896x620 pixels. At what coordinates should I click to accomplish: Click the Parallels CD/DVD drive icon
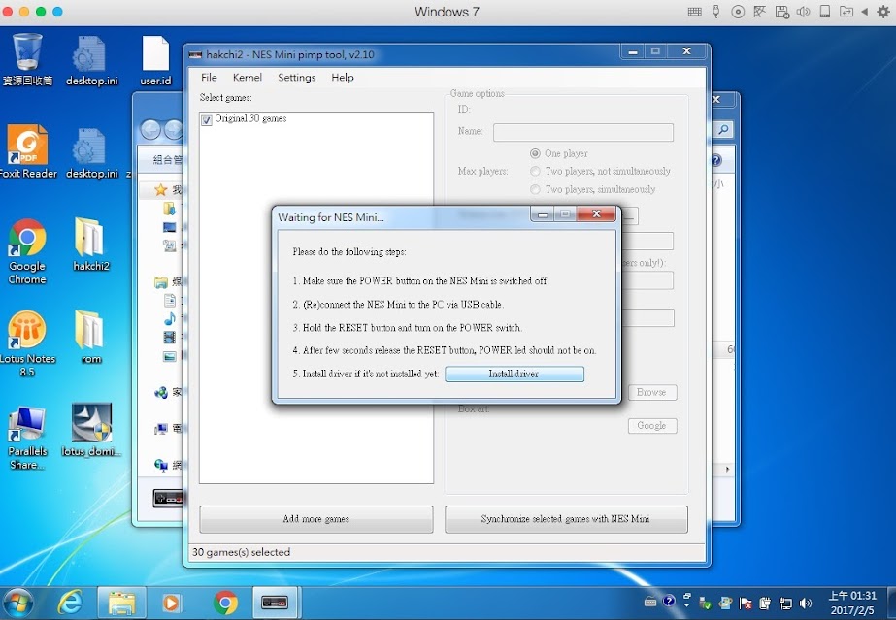738,12
